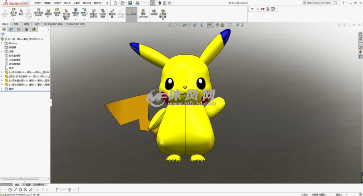Open the 运动算例1 motion study tab
The image size is (363, 196).
tap(39, 185)
